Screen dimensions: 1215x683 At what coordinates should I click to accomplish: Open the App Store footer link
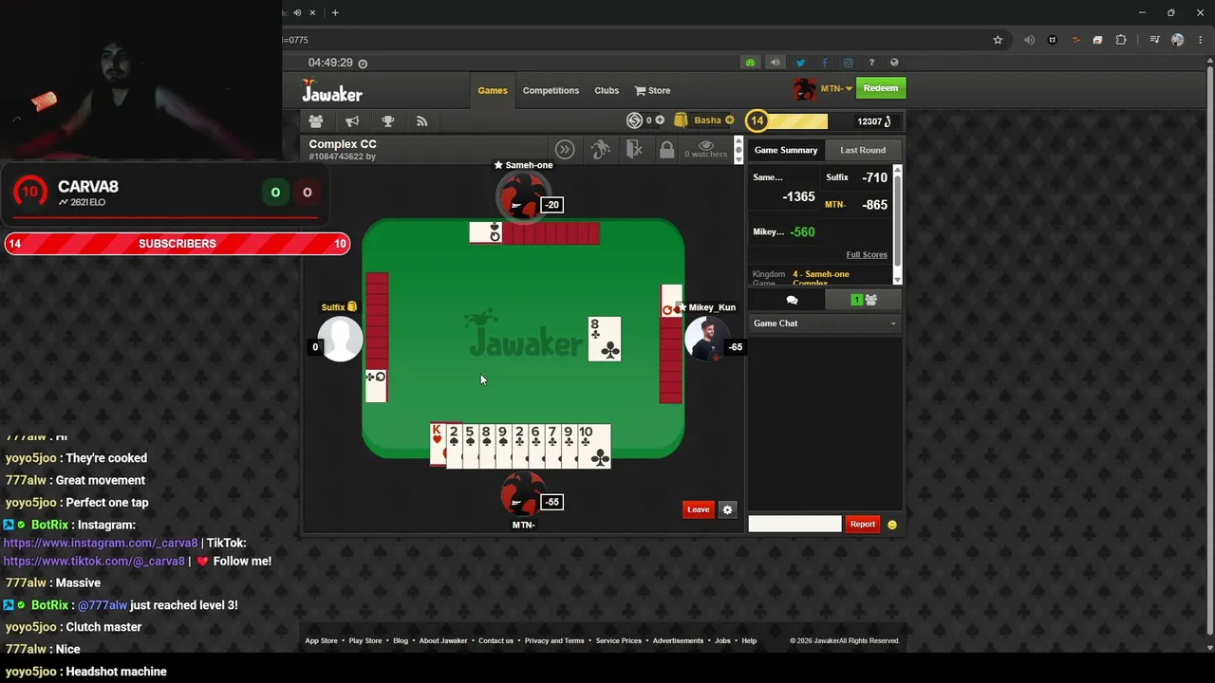point(321,640)
